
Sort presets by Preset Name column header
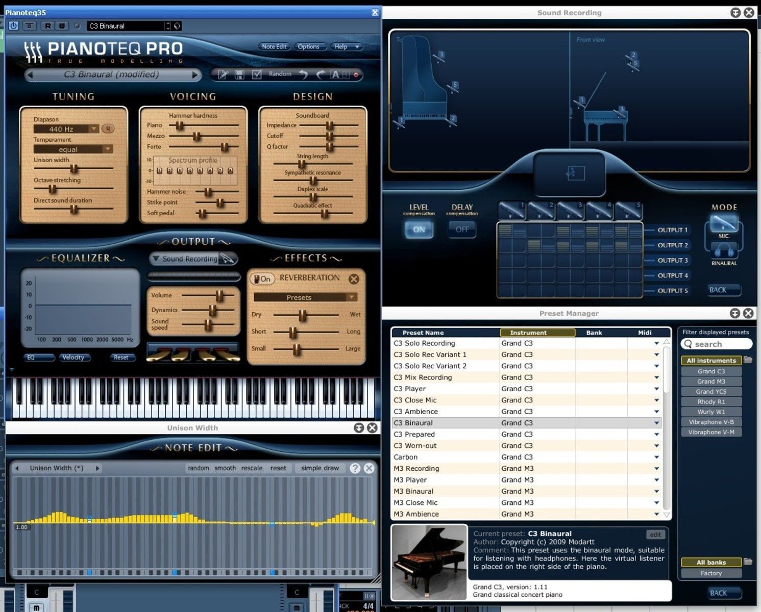446,333
